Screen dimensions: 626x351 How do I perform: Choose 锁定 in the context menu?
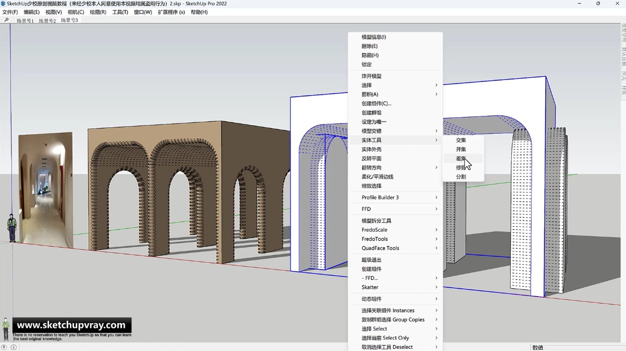coord(395,64)
